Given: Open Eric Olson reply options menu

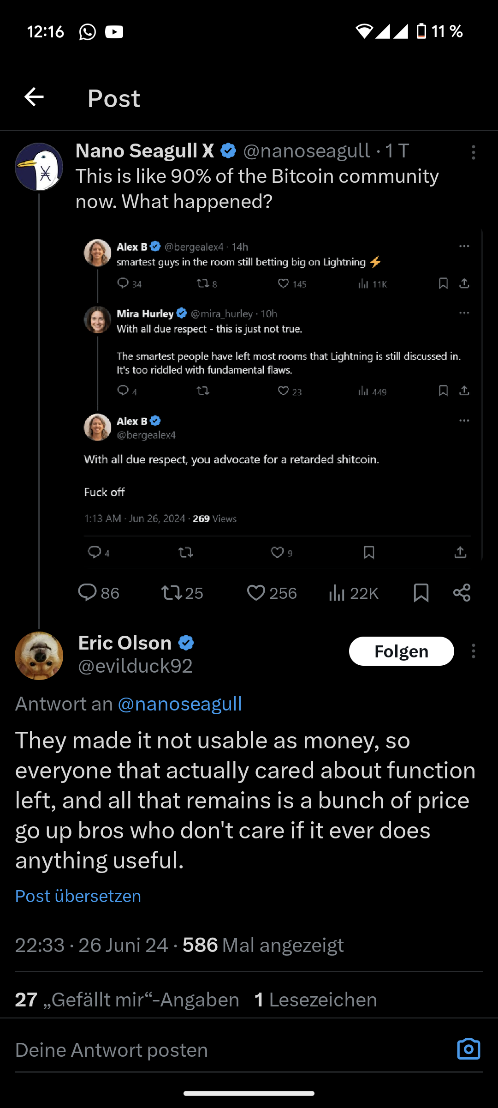Looking at the screenshot, I should coord(473,651).
